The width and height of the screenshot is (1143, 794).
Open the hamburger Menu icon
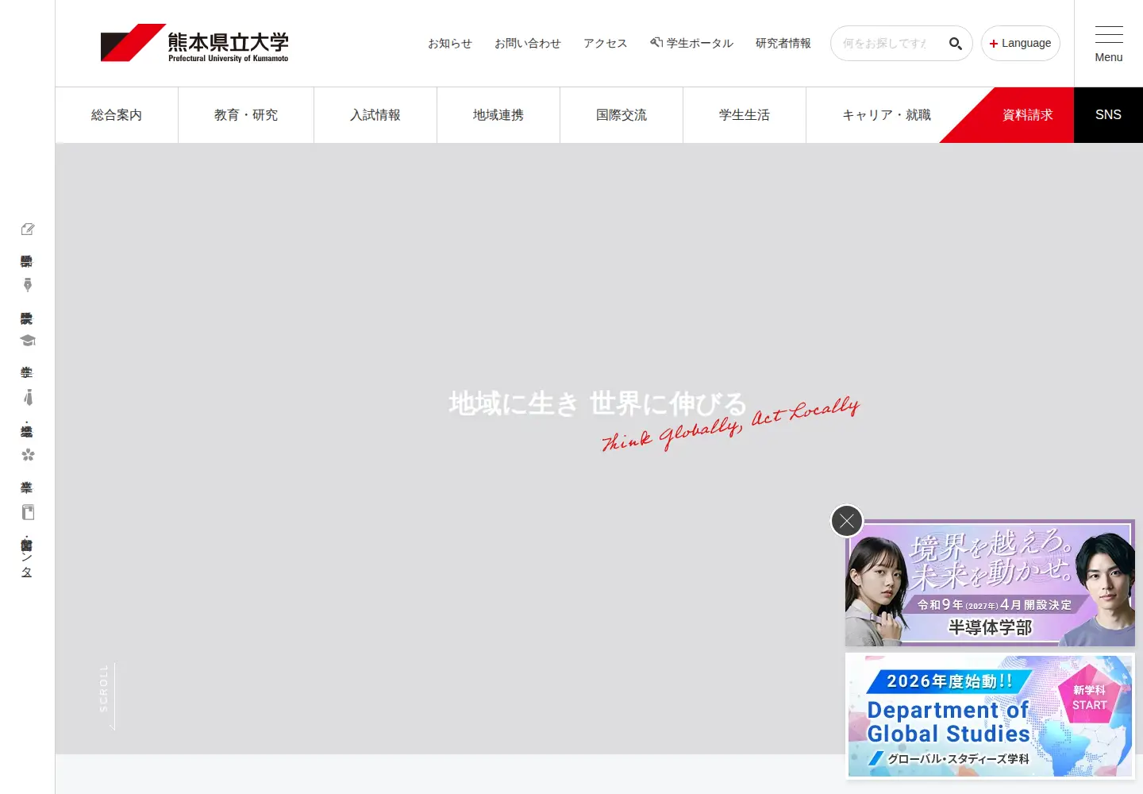(1109, 44)
